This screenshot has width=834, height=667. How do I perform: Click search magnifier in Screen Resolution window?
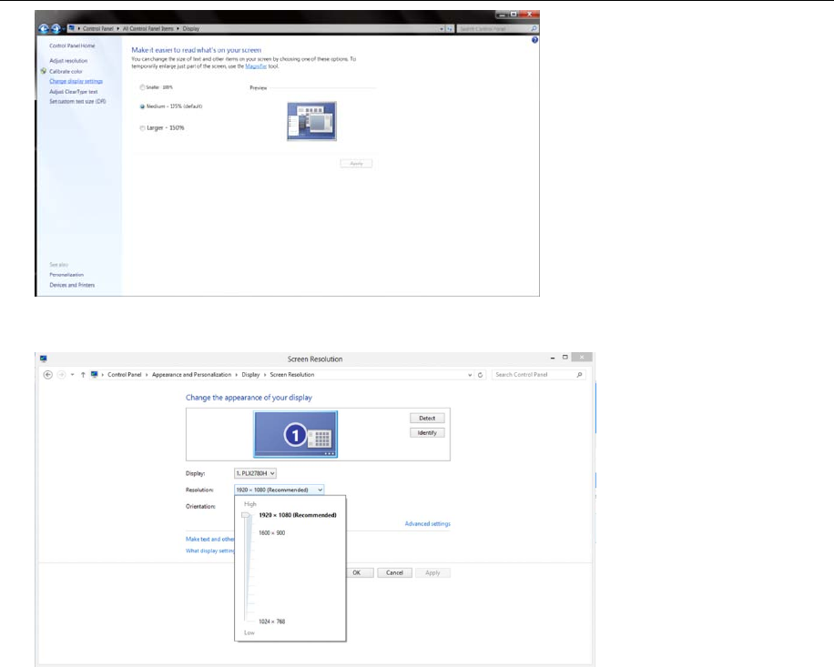point(579,375)
